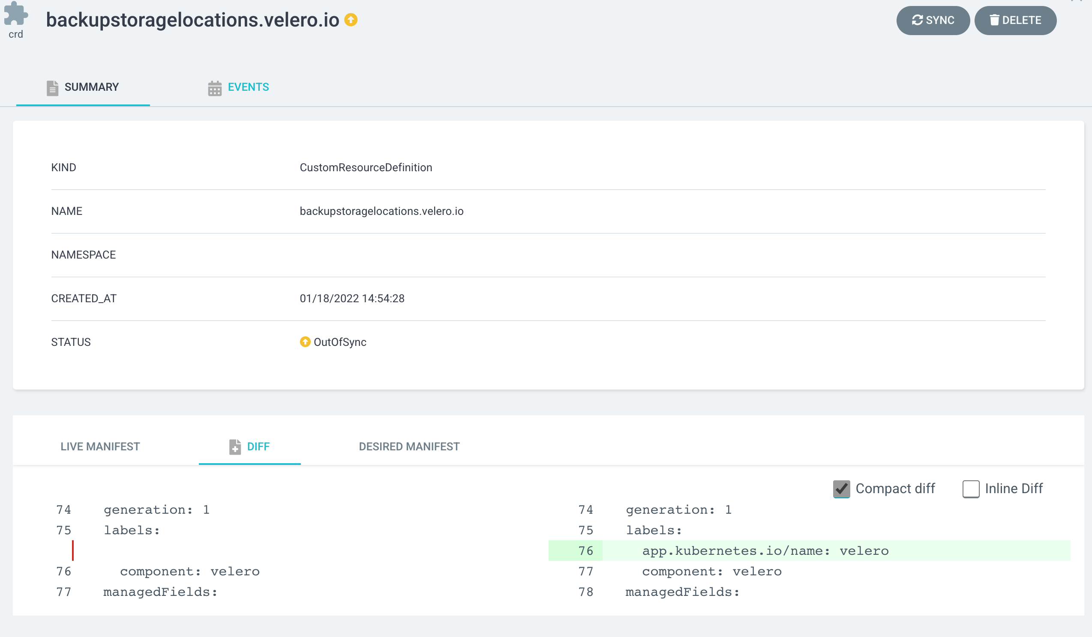Click the OutOfSync status icon in STATUS row

click(x=305, y=342)
